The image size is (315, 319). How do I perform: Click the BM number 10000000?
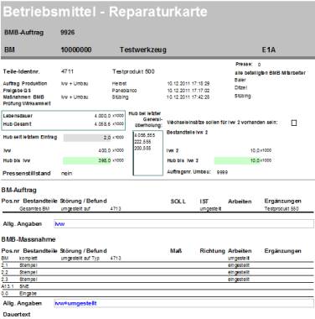pyautogui.click(x=76, y=50)
